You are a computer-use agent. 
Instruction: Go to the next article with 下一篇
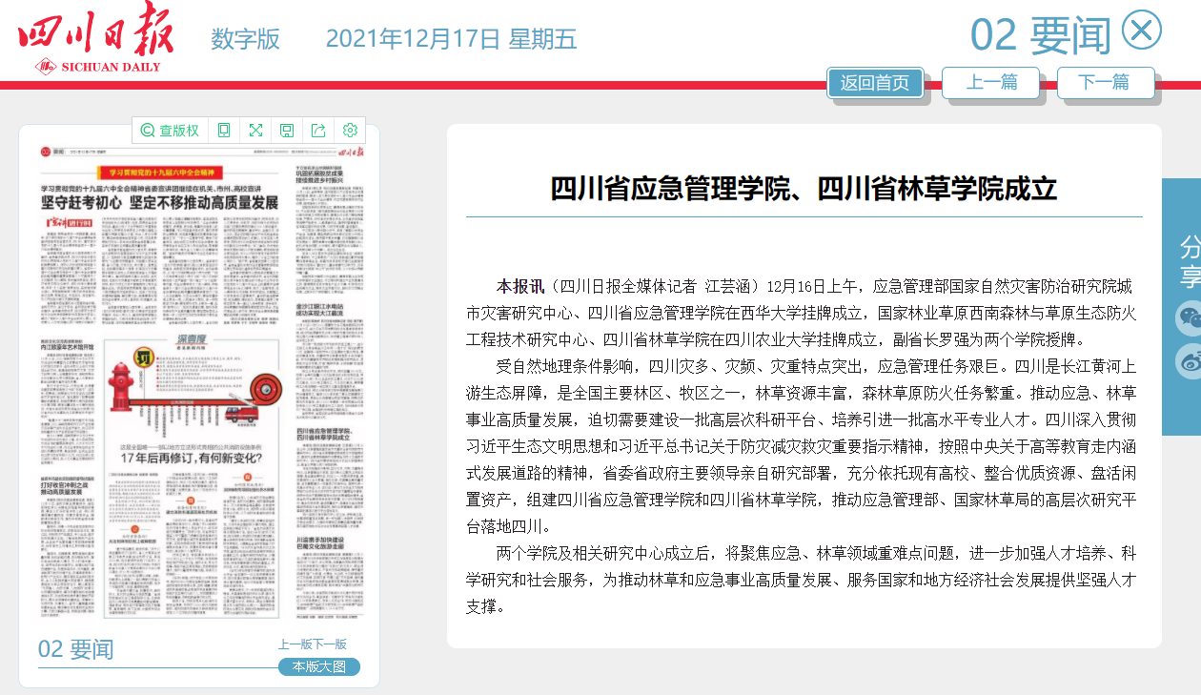(x=1106, y=82)
